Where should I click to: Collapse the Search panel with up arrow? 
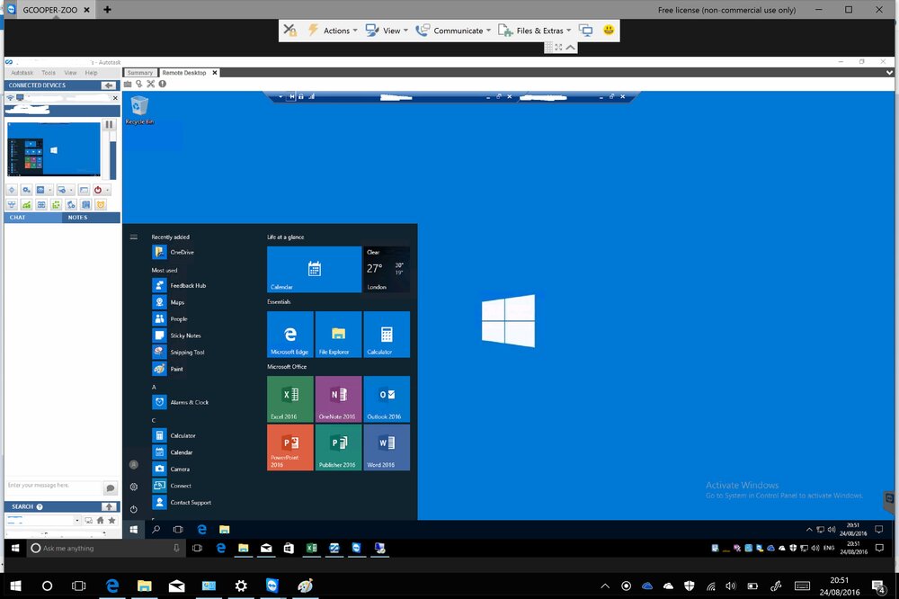[x=109, y=506]
